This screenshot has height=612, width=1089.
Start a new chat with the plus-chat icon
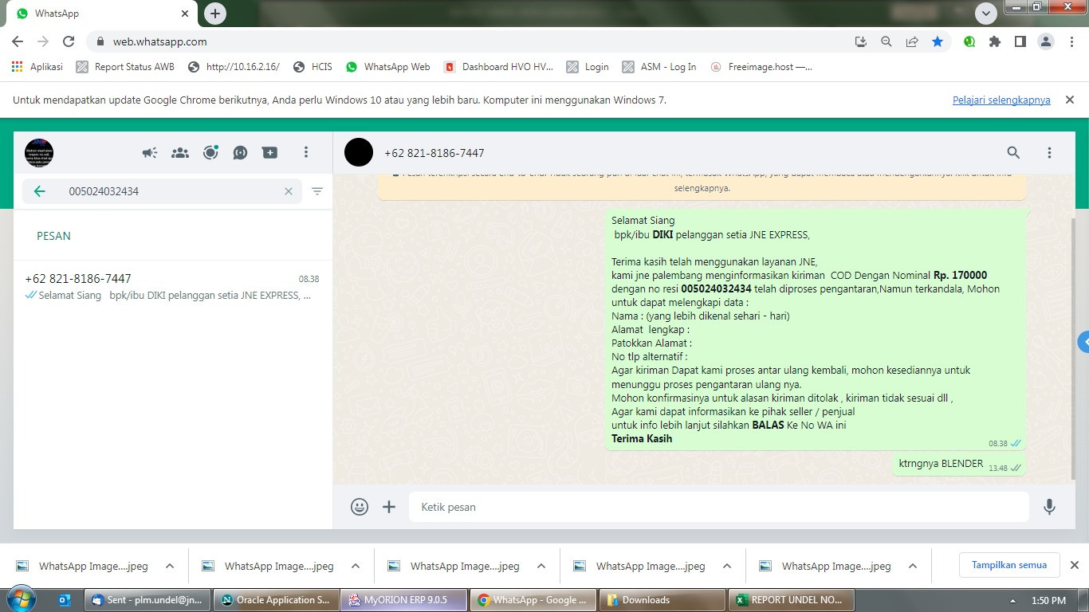(x=270, y=152)
